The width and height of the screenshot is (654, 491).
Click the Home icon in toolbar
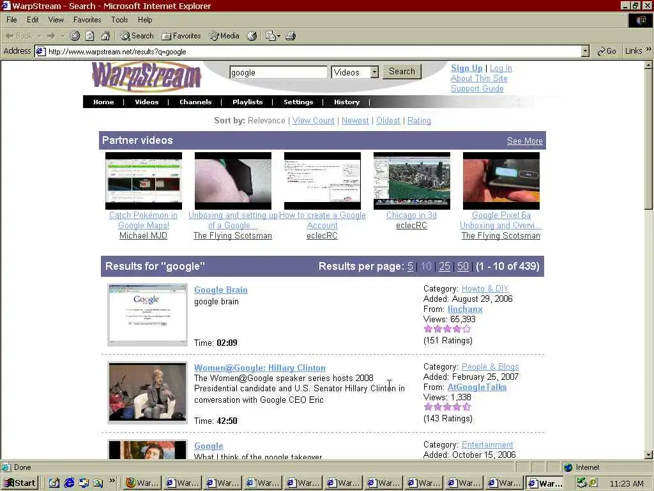coord(105,36)
